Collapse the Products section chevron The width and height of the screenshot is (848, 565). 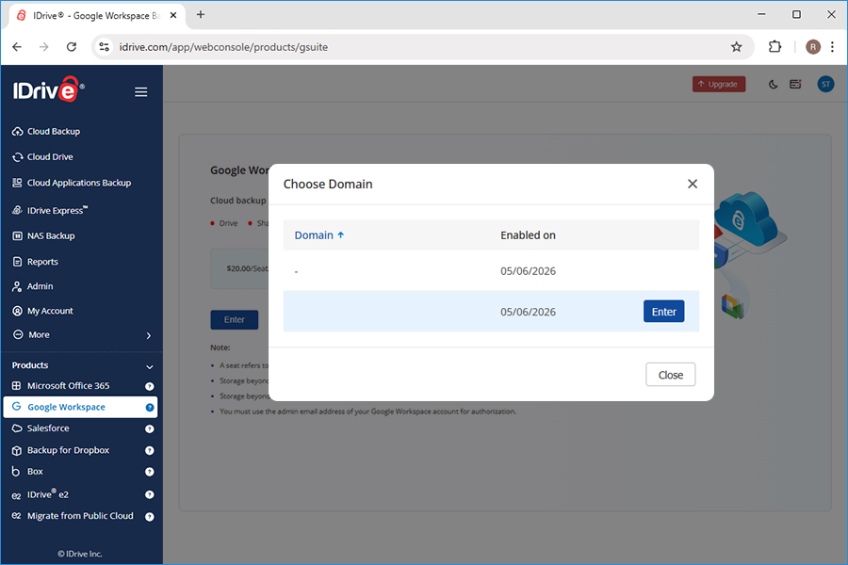point(149,366)
